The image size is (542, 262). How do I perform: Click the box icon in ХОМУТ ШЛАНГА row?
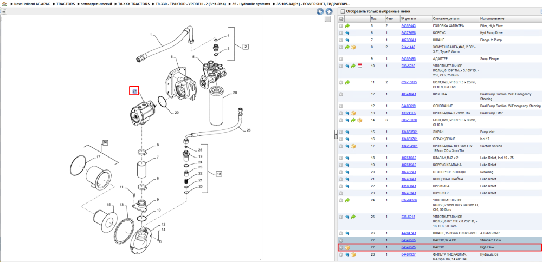click(x=353, y=47)
